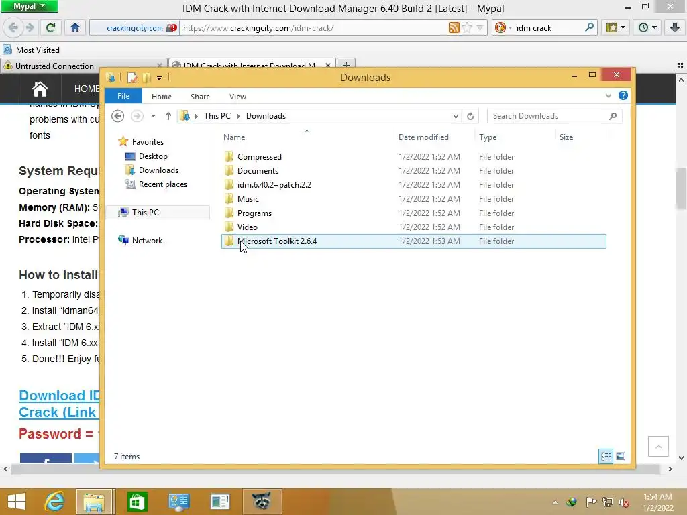This screenshot has width=687, height=515.
Task: Switch to Large icons view in Explorer status bar
Action: click(621, 456)
